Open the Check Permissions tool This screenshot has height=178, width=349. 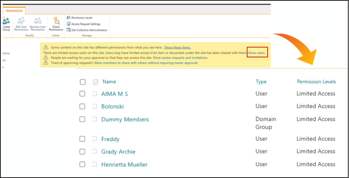coord(56,23)
